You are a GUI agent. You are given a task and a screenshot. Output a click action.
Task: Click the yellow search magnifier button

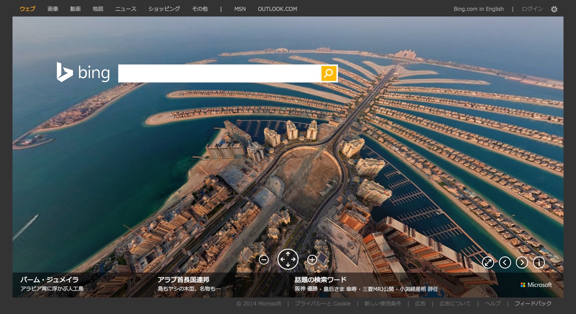pyautogui.click(x=329, y=73)
